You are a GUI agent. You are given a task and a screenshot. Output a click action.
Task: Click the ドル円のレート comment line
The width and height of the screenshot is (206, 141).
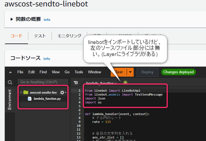(x=107, y=118)
